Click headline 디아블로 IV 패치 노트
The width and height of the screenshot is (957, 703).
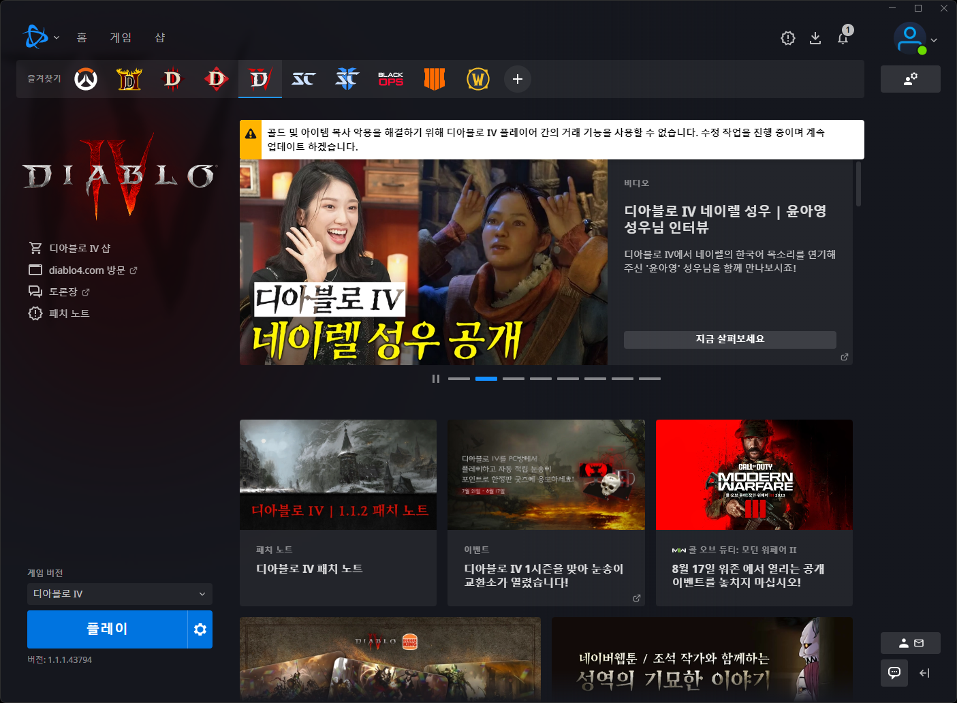[309, 569]
